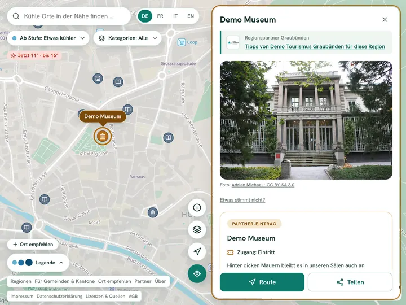The height and width of the screenshot is (305, 406).
Task: Switch language to FR
Action: [160, 16]
